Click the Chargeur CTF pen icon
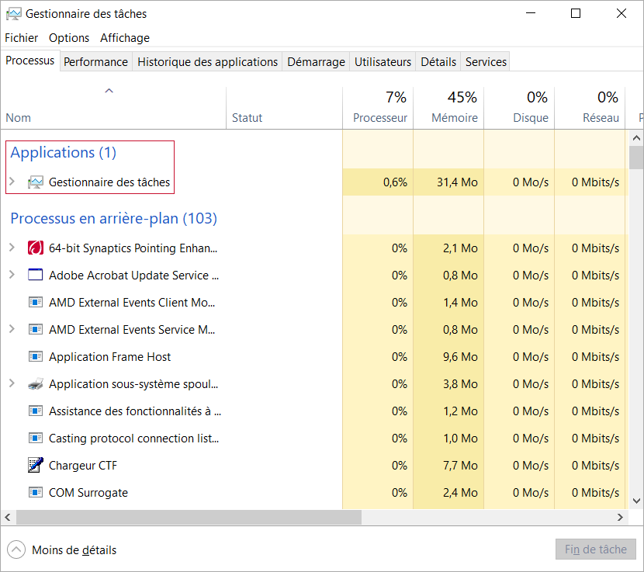The image size is (644, 572). click(x=35, y=466)
